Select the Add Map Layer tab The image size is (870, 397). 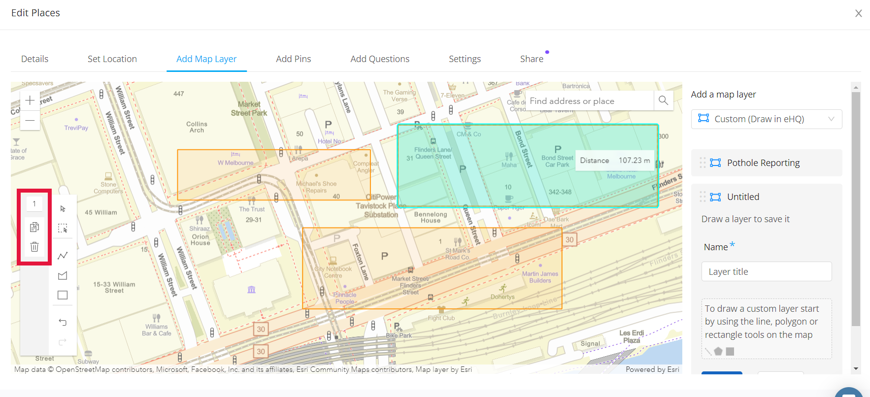206,59
